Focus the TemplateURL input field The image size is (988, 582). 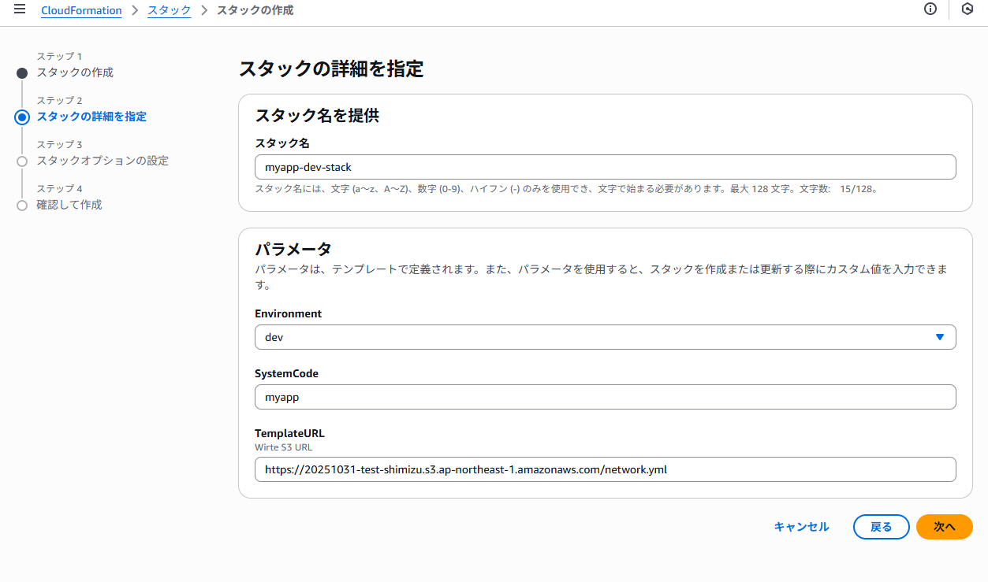pos(605,469)
